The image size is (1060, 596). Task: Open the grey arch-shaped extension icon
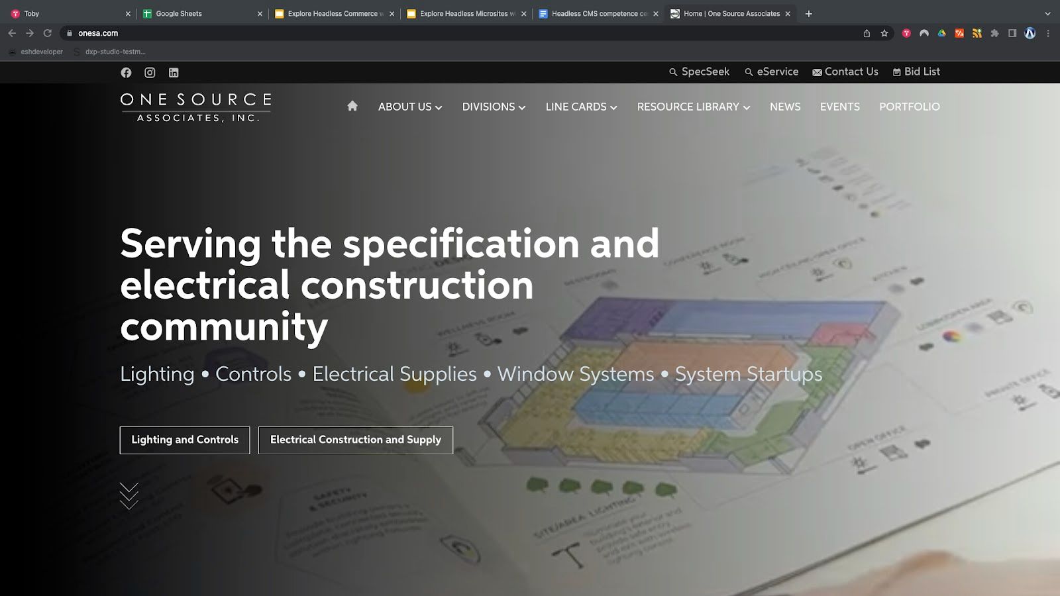(924, 33)
